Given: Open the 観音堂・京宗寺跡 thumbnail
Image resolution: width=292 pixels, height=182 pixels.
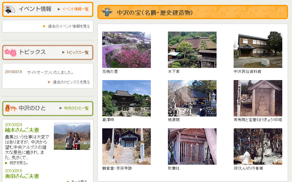Looking at the screenshot, I should (127, 147).
